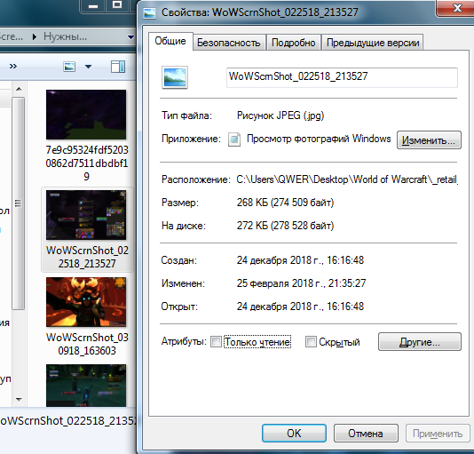
Task: Cancel with the Отмена button
Action: [x=366, y=433]
